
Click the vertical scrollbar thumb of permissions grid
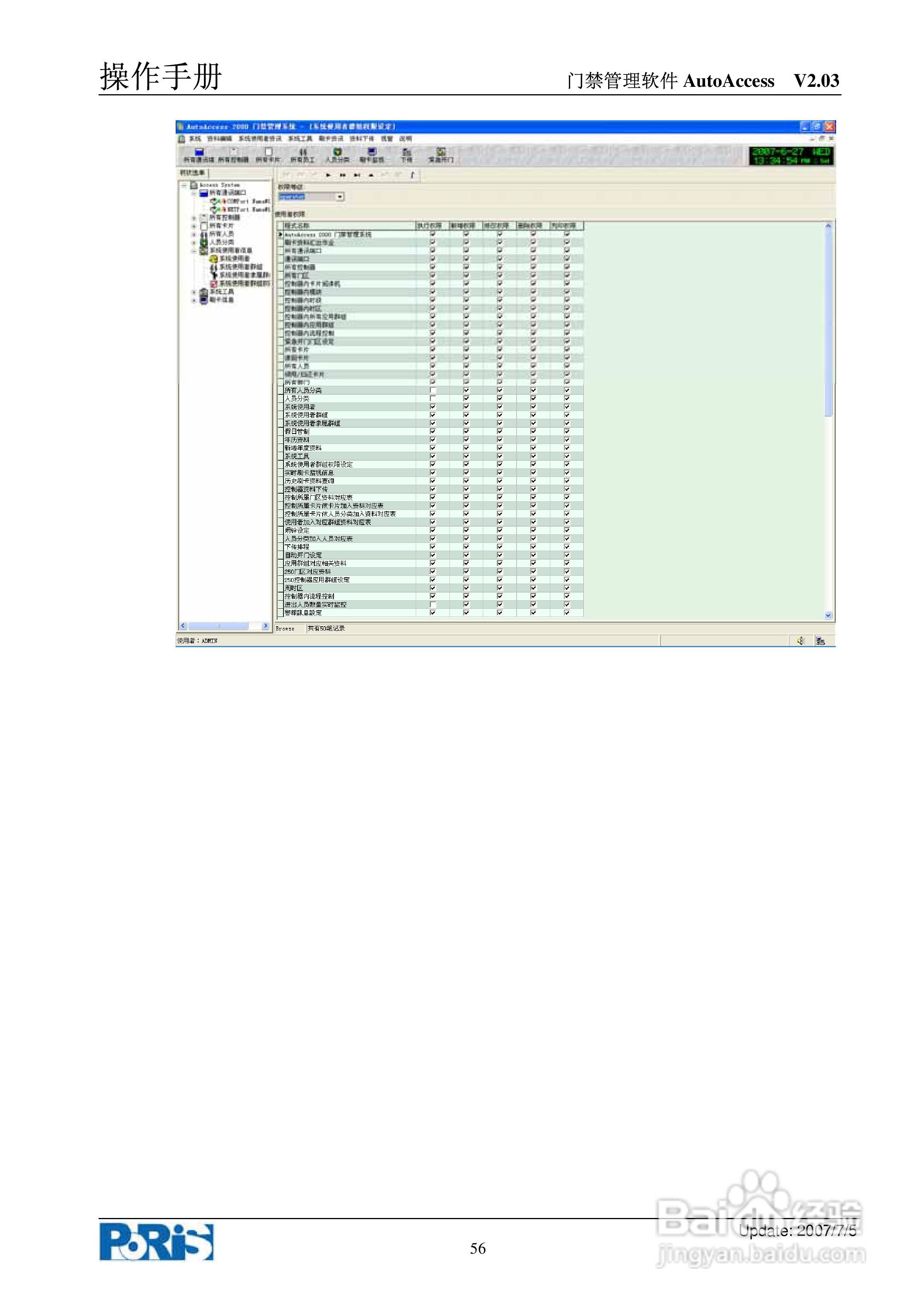828,323
